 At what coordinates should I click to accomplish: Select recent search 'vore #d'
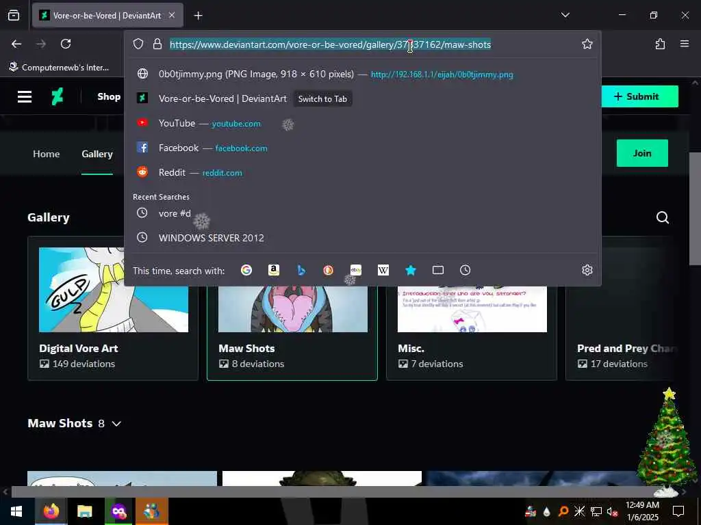point(362,213)
